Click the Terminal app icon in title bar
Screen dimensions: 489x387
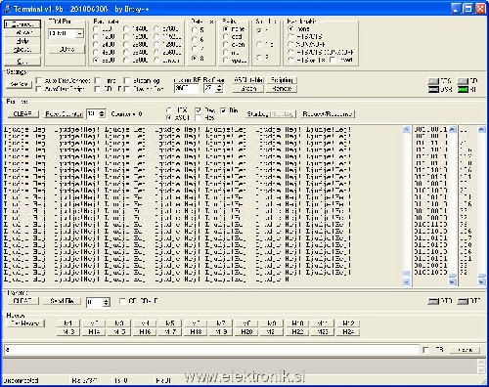pos(7,9)
